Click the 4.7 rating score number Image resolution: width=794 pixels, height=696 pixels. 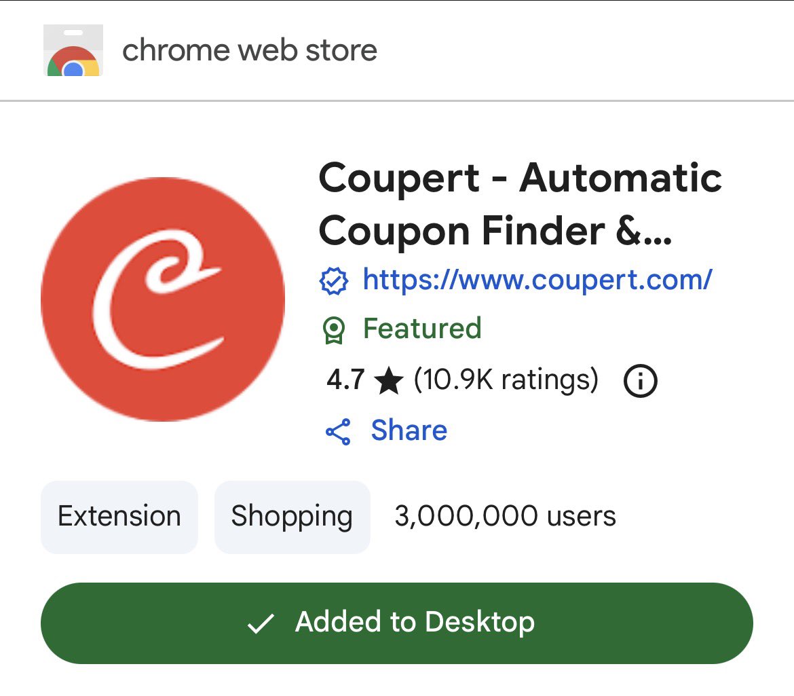345,380
